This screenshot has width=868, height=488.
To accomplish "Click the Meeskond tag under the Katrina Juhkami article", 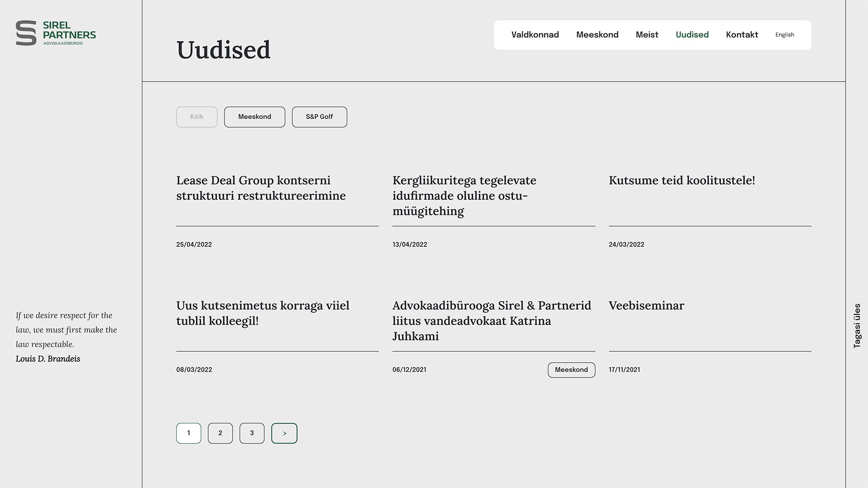I will coord(571,370).
